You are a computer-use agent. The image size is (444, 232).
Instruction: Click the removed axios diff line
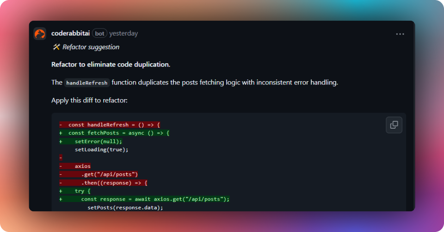click(82, 166)
